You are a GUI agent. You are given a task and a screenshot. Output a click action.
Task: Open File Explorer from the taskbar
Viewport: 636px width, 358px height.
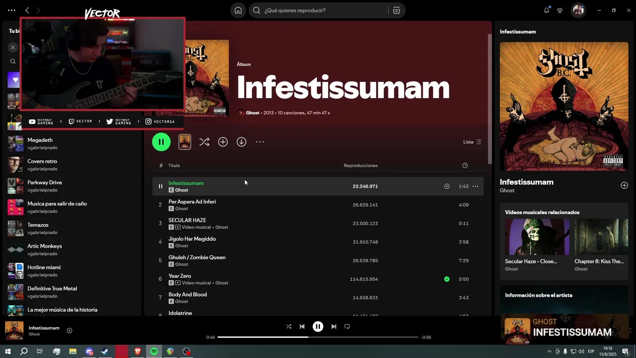[73, 352]
